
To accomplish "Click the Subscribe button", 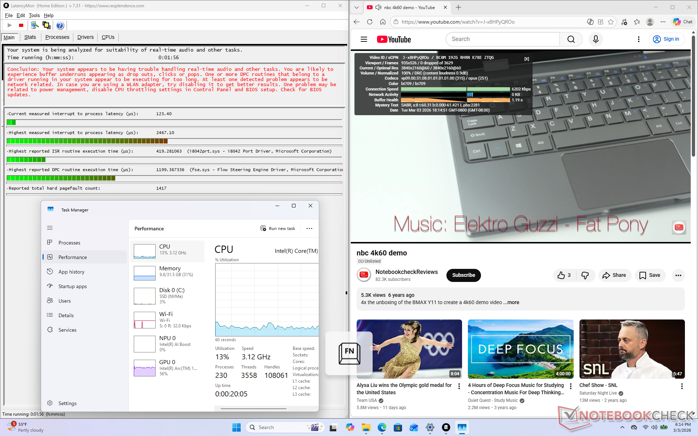I will click(x=464, y=275).
